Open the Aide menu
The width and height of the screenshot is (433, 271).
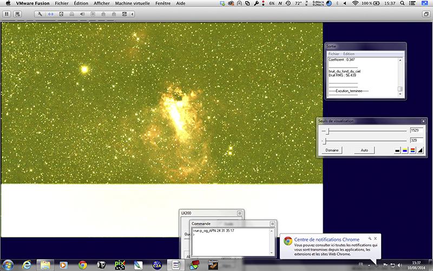click(181, 3)
